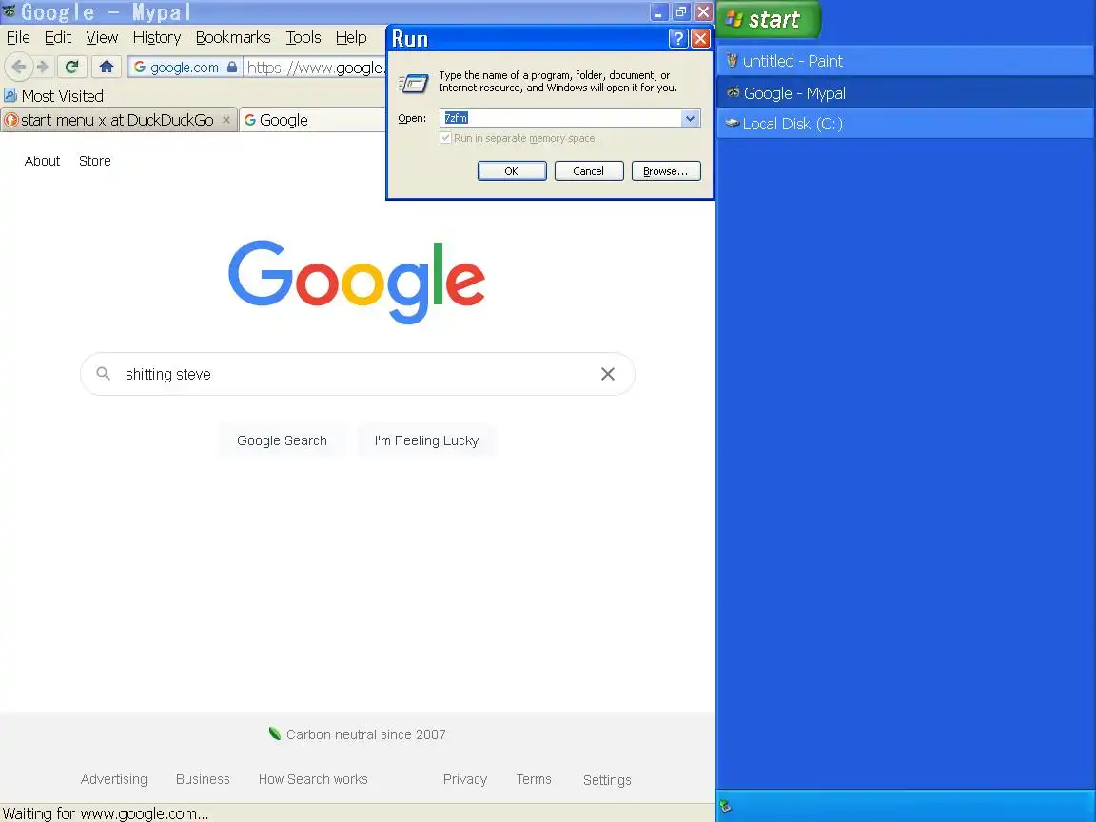This screenshot has width=1096, height=822.
Task: Open the Tools menu
Action: click(x=303, y=37)
